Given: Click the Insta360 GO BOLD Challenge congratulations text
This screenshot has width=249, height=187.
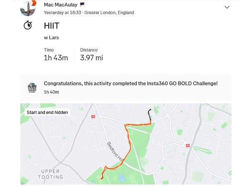Looking at the screenshot, I should pyautogui.click(x=131, y=84).
